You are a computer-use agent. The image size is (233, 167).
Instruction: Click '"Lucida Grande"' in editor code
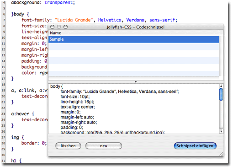click(x=74, y=20)
